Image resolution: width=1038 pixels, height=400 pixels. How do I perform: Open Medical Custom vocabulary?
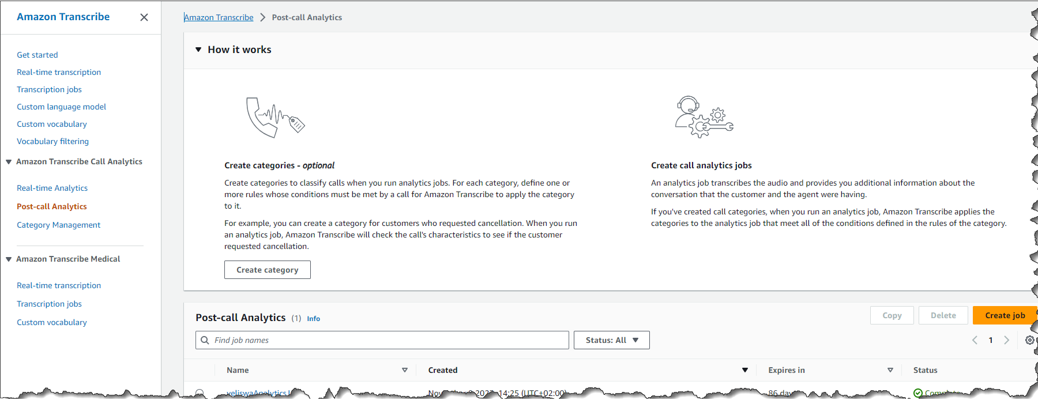tap(52, 322)
